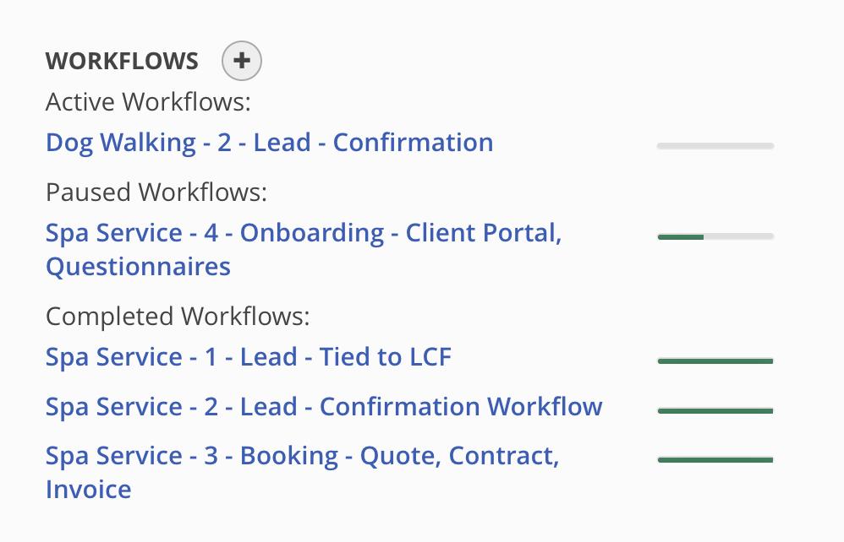Click progress bar for Spa Service 1 Lead
This screenshot has height=542, width=844.
pyautogui.click(x=715, y=361)
